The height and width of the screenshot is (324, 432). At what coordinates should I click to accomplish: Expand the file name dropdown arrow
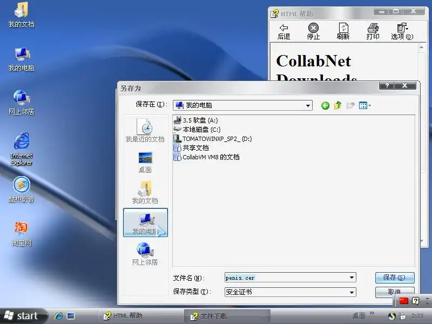tap(352, 278)
